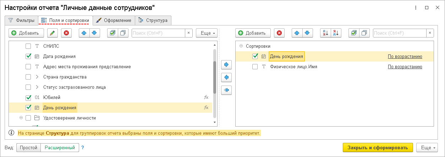
Task: Open the Фильтры tab
Action: pos(21,20)
